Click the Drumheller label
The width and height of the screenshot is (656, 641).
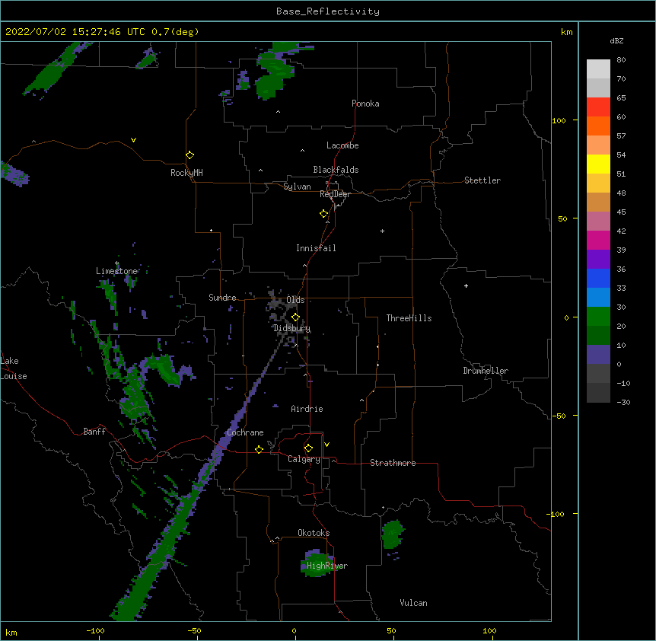click(486, 371)
